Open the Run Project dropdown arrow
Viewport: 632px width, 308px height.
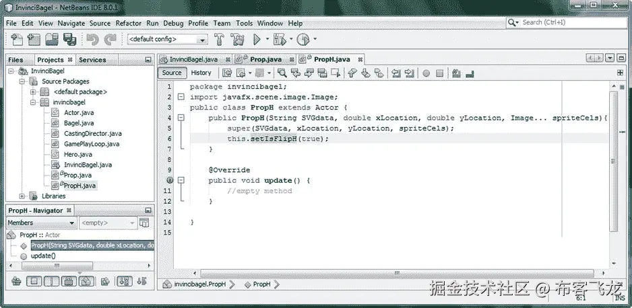pyautogui.click(x=267, y=39)
